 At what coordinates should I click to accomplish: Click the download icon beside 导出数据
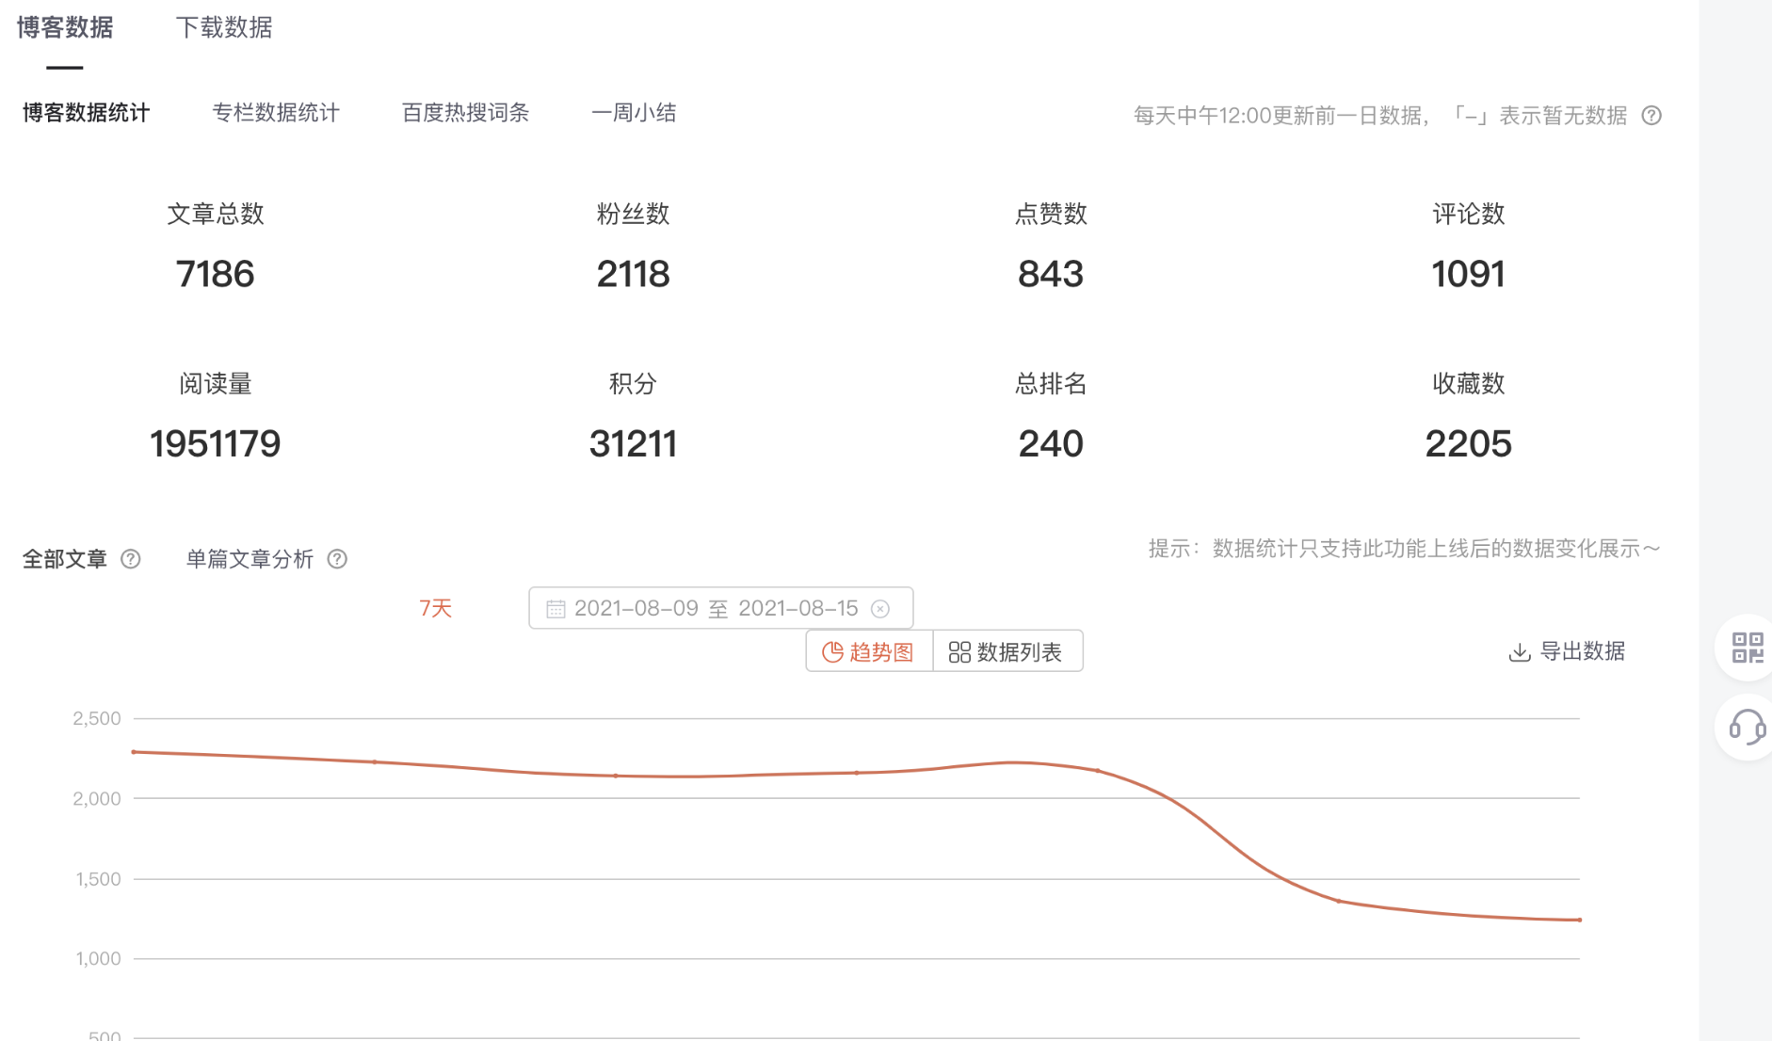point(1520,650)
